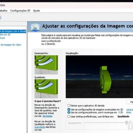
Task: Click the Qualidade preview thumbnail
Action: pos(46,89)
